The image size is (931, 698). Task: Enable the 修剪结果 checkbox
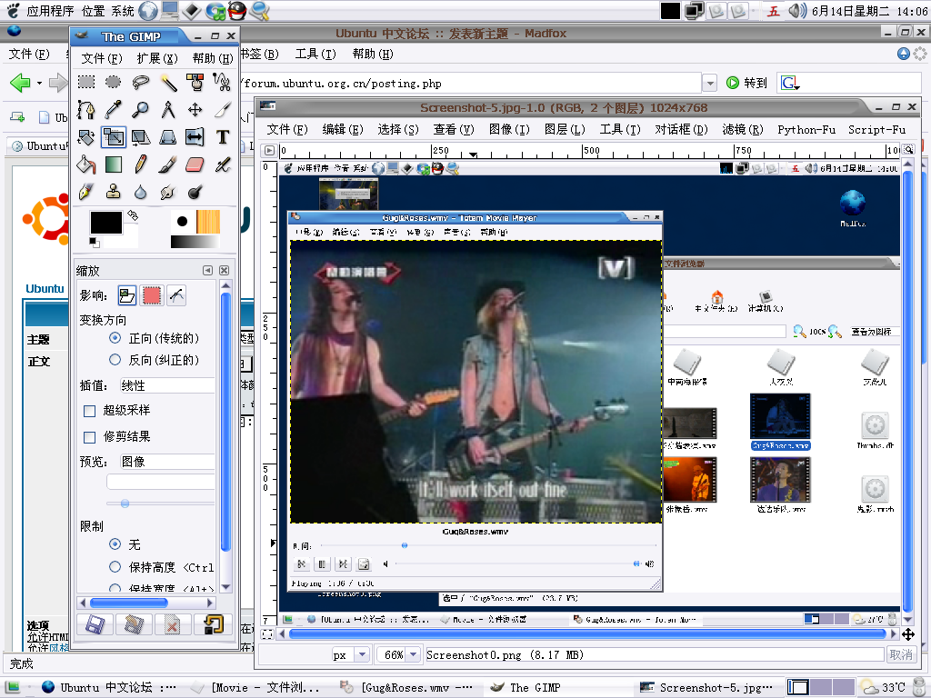pos(90,437)
